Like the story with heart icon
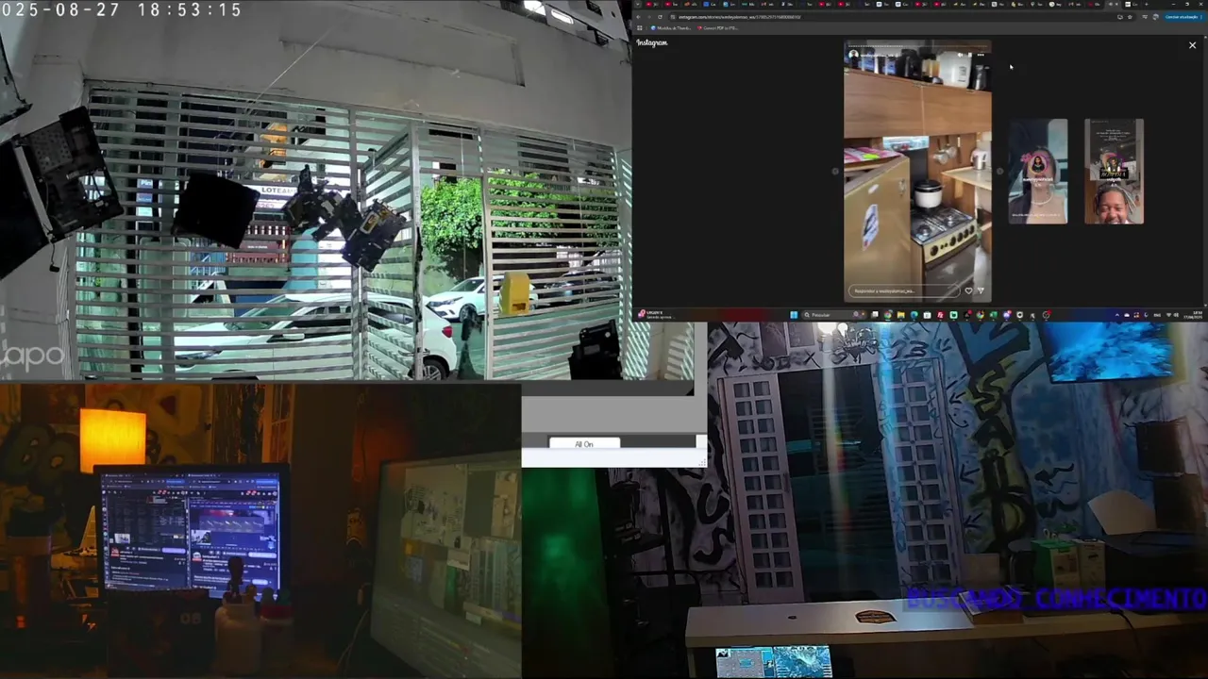The height and width of the screenshot is (679, 1208). coord(968,290)
